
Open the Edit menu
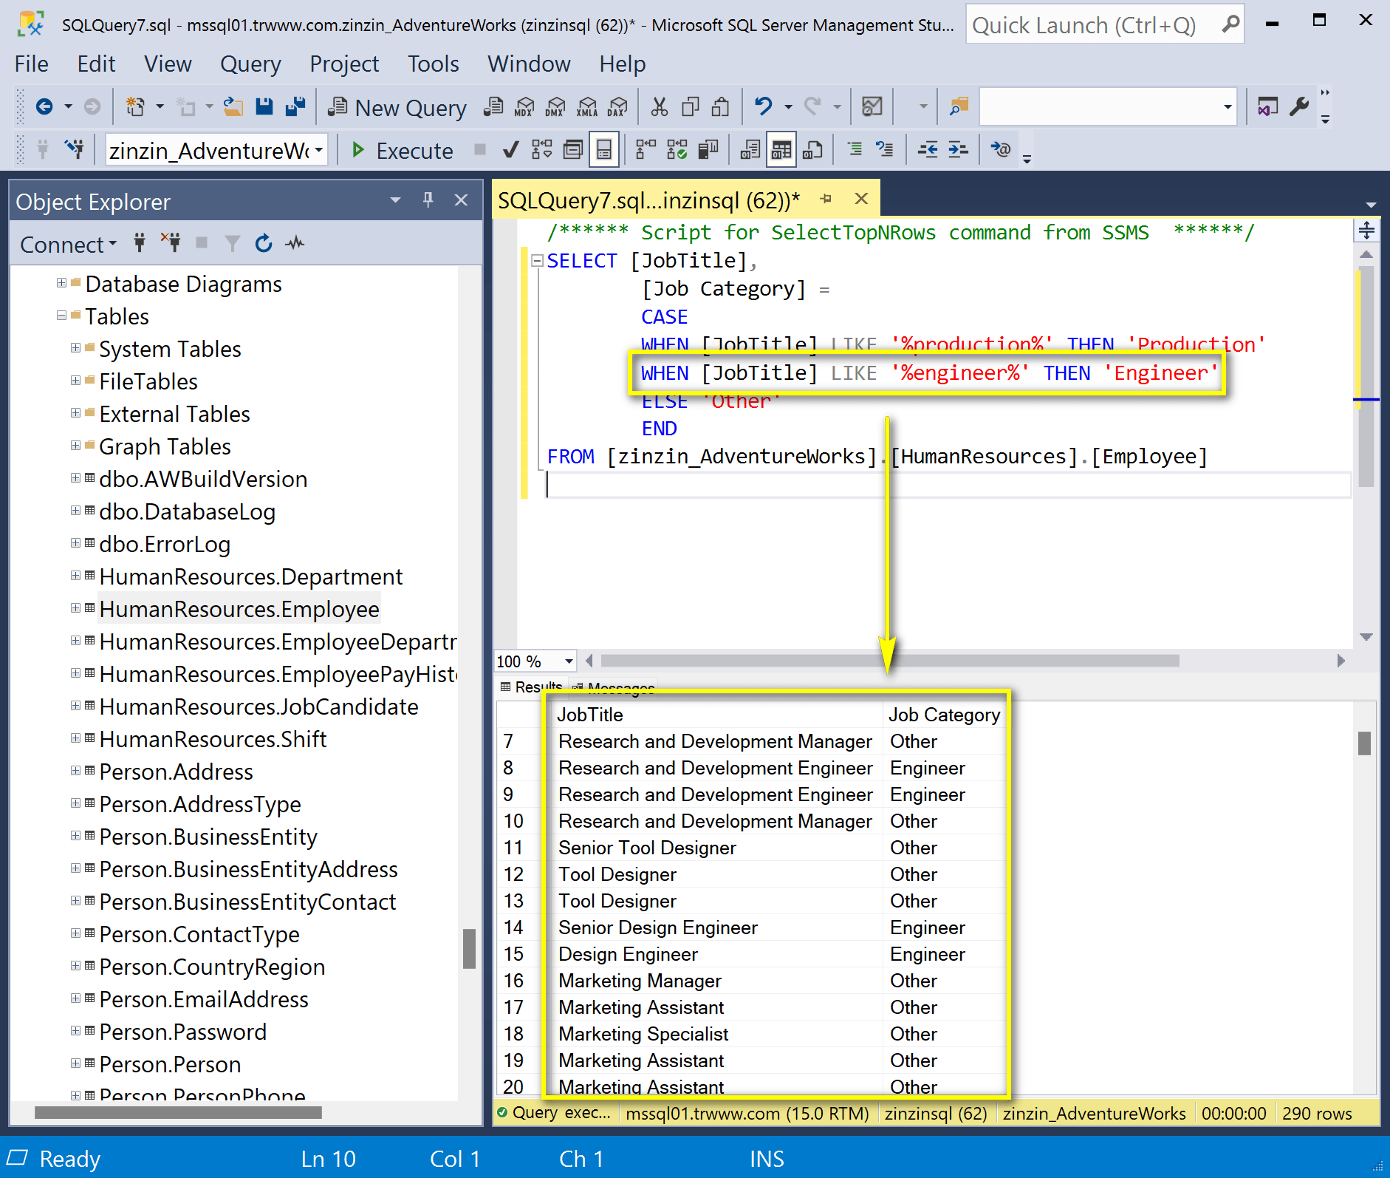pyautogui.click(x=96, y=64)
